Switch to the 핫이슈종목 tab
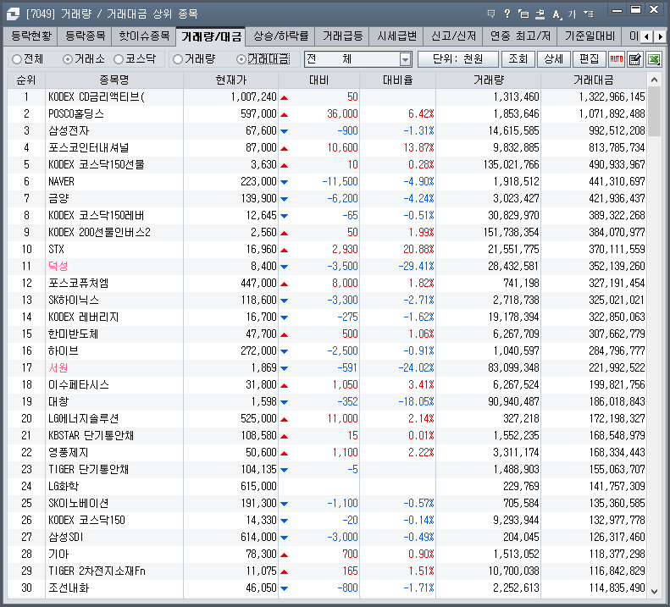The width and height of the screenshot is (670, 607). click(144, 36)
